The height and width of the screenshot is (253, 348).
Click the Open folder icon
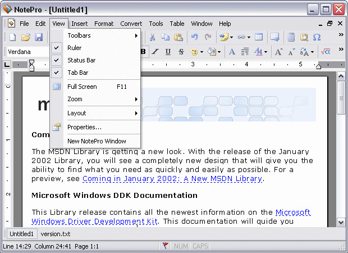click(26, 37)
